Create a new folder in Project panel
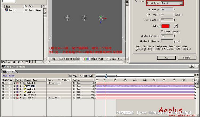The width and height of the screenshot is (200, 117). (9, 62)
